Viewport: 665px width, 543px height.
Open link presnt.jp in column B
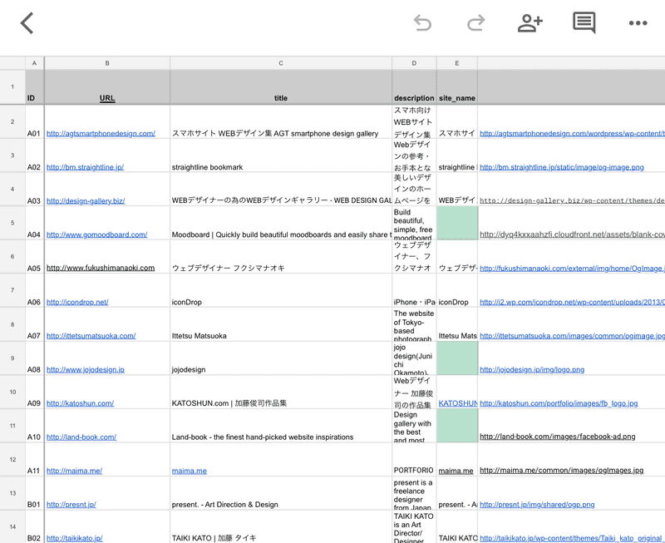[71, 505]
